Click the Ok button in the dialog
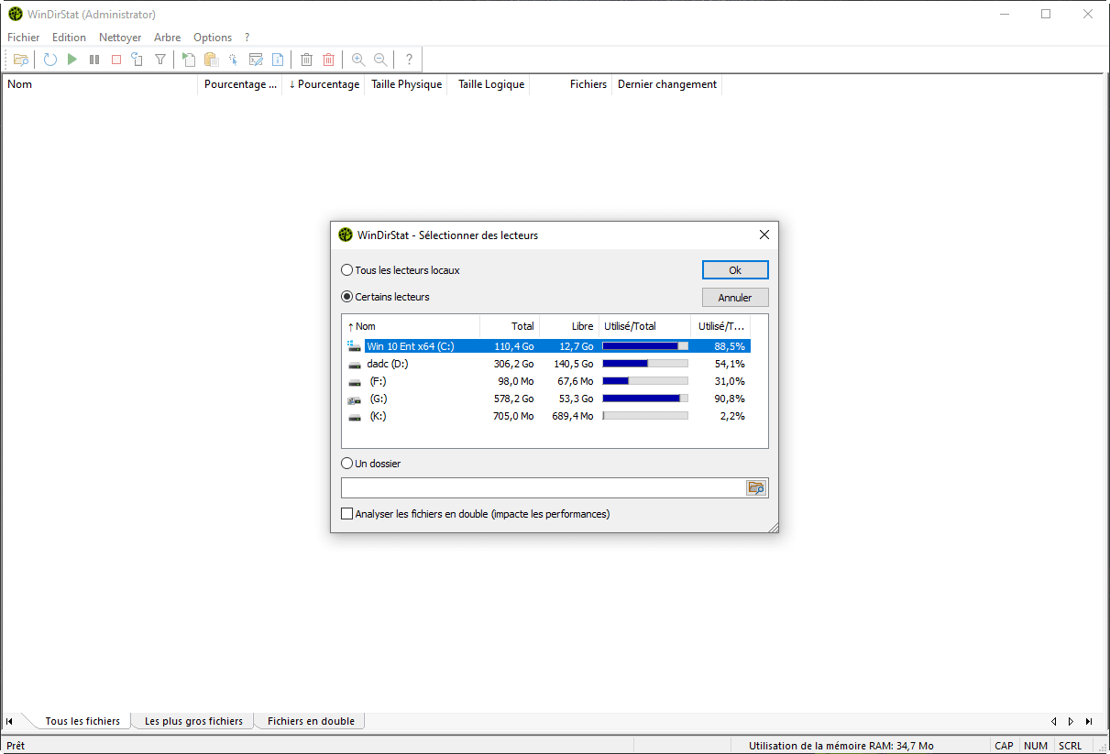The image size is (1110, 754). [735, 270]
